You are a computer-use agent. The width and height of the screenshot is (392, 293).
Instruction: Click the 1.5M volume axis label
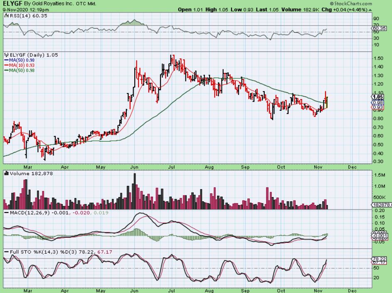380,175
